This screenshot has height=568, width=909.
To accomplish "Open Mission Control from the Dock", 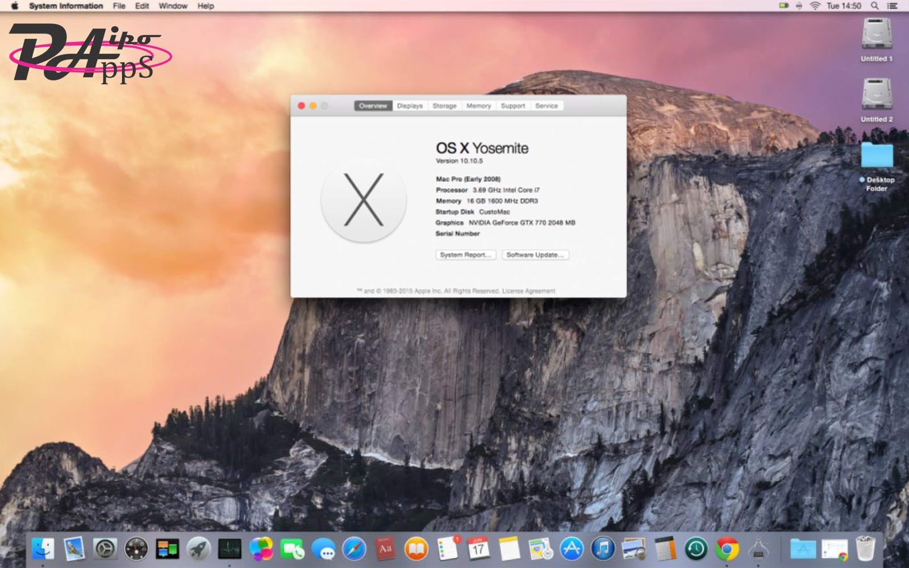I will point(168,549).
